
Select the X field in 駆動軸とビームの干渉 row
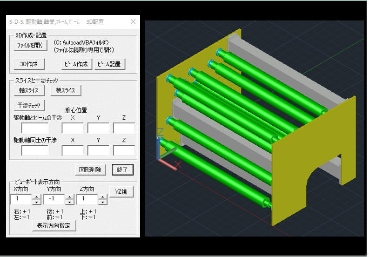pyautogui.click(x=73, y=128)
